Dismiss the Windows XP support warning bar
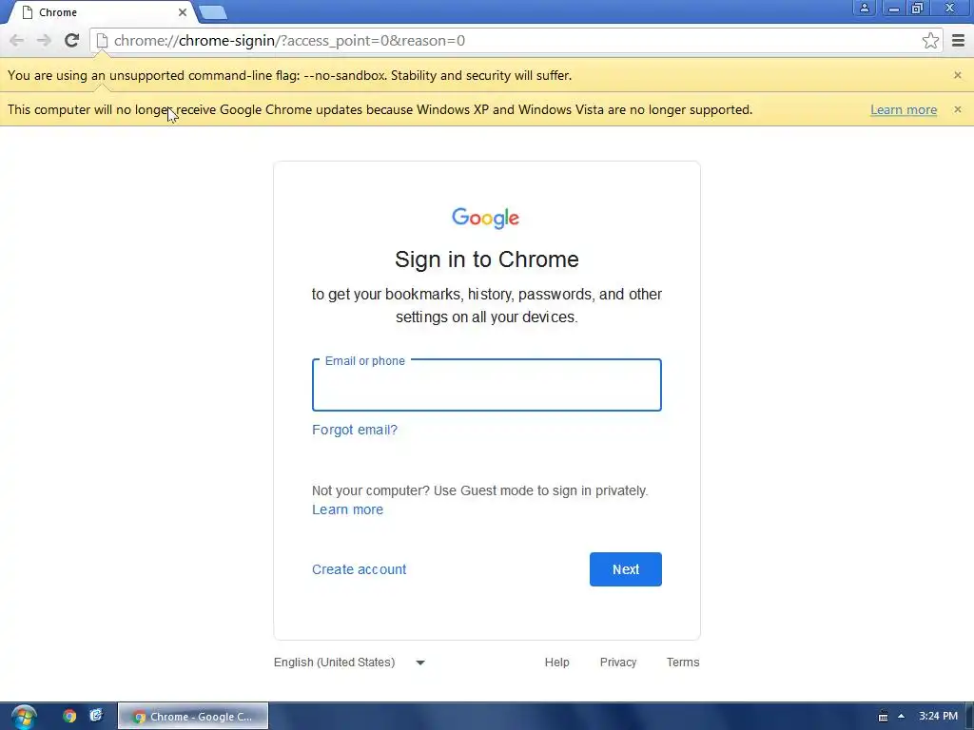The image size is (974, 730). click(x=957, y=109)
